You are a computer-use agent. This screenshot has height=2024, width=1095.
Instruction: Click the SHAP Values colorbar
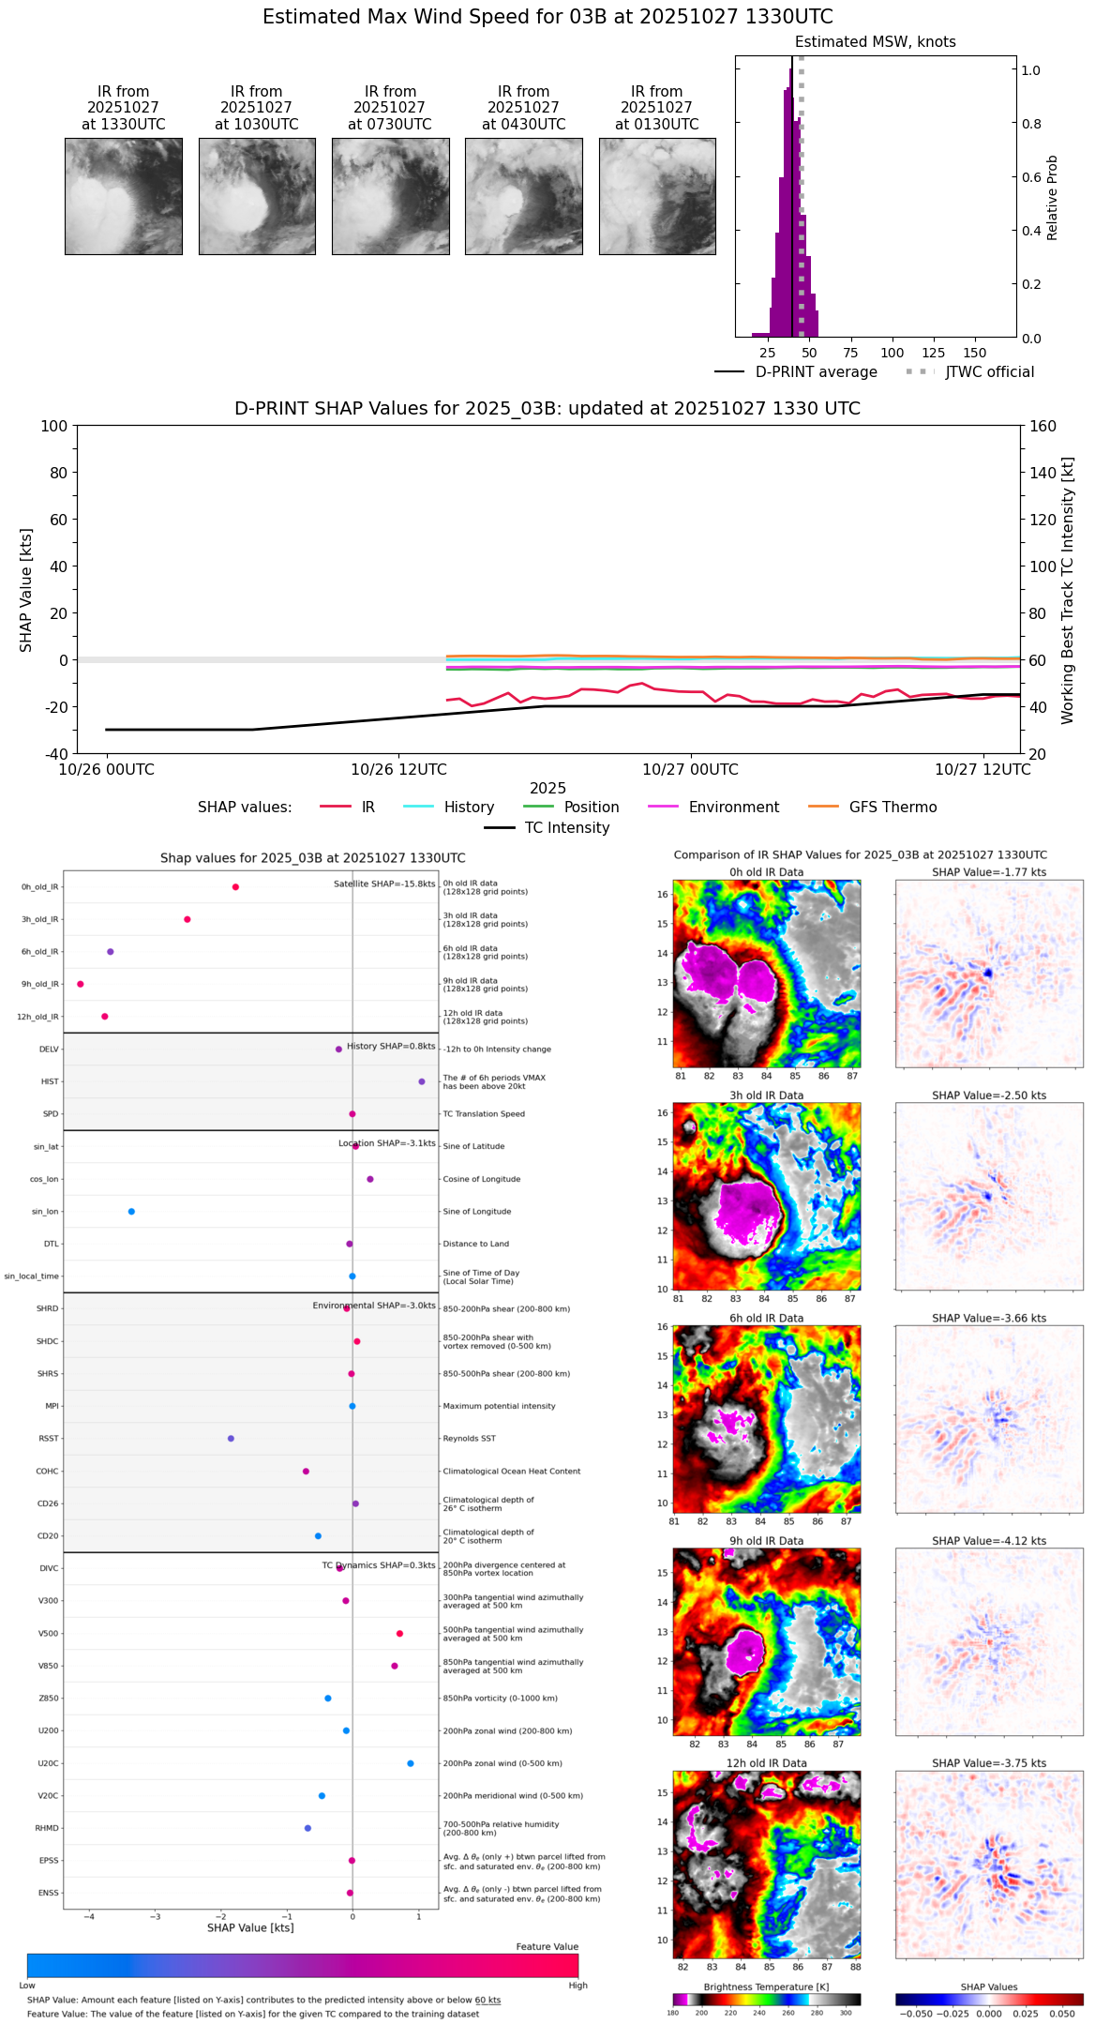point(989,2000)
